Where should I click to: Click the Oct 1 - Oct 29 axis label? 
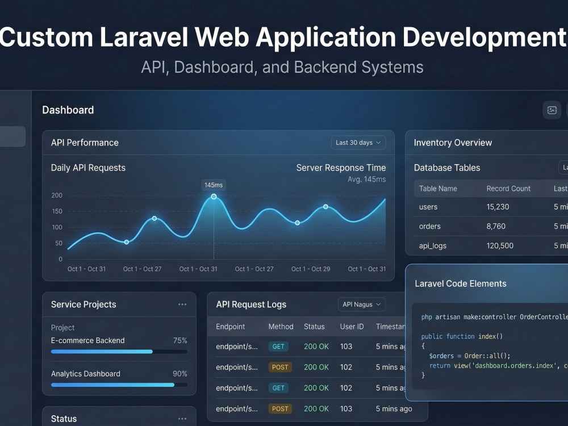[x=311, y=269]
